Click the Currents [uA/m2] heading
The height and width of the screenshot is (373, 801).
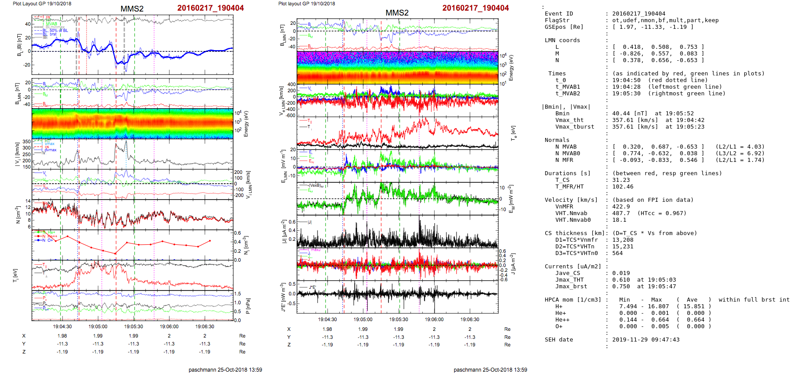point(573,267)
